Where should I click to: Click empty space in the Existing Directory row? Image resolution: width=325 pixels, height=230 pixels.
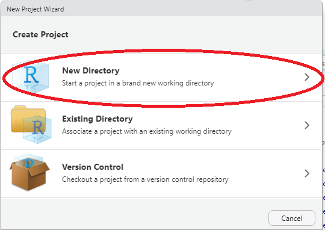click(267, 125)
